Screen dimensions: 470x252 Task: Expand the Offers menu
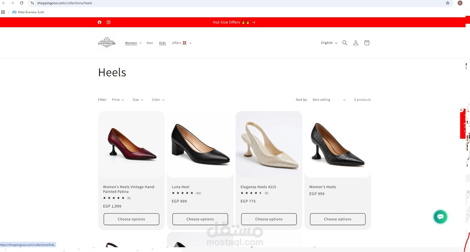(x=182, y=43)
